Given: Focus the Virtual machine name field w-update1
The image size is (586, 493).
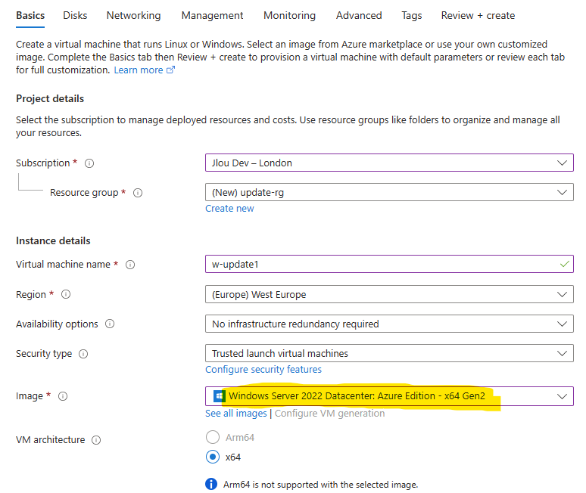Looking at the screenshot, I should click(389, 264).
